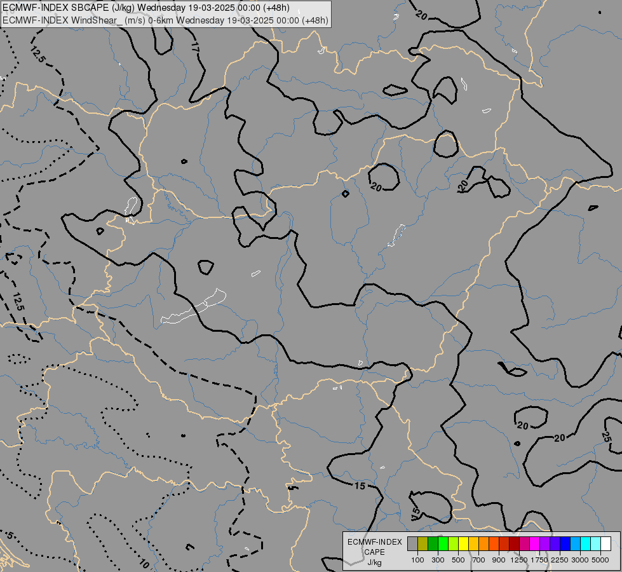Click the legend value 1250

[519, 560]
